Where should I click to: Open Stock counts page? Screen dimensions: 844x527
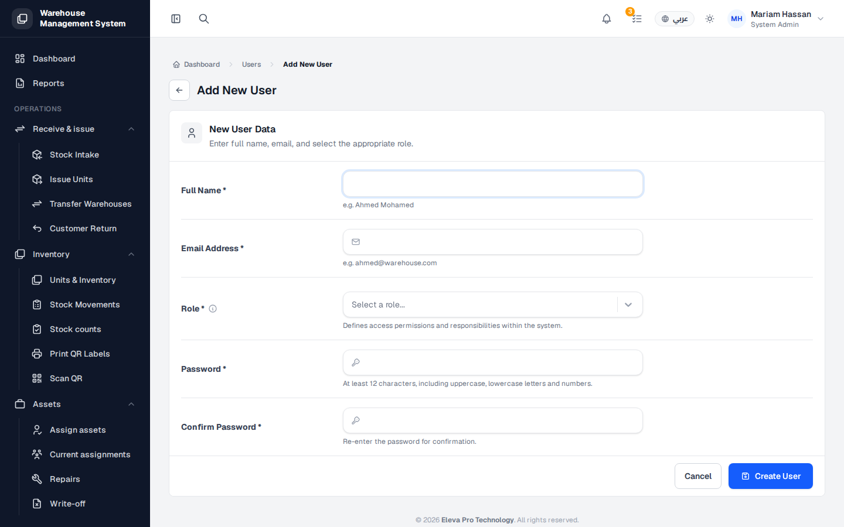click(x=84, y=329)
